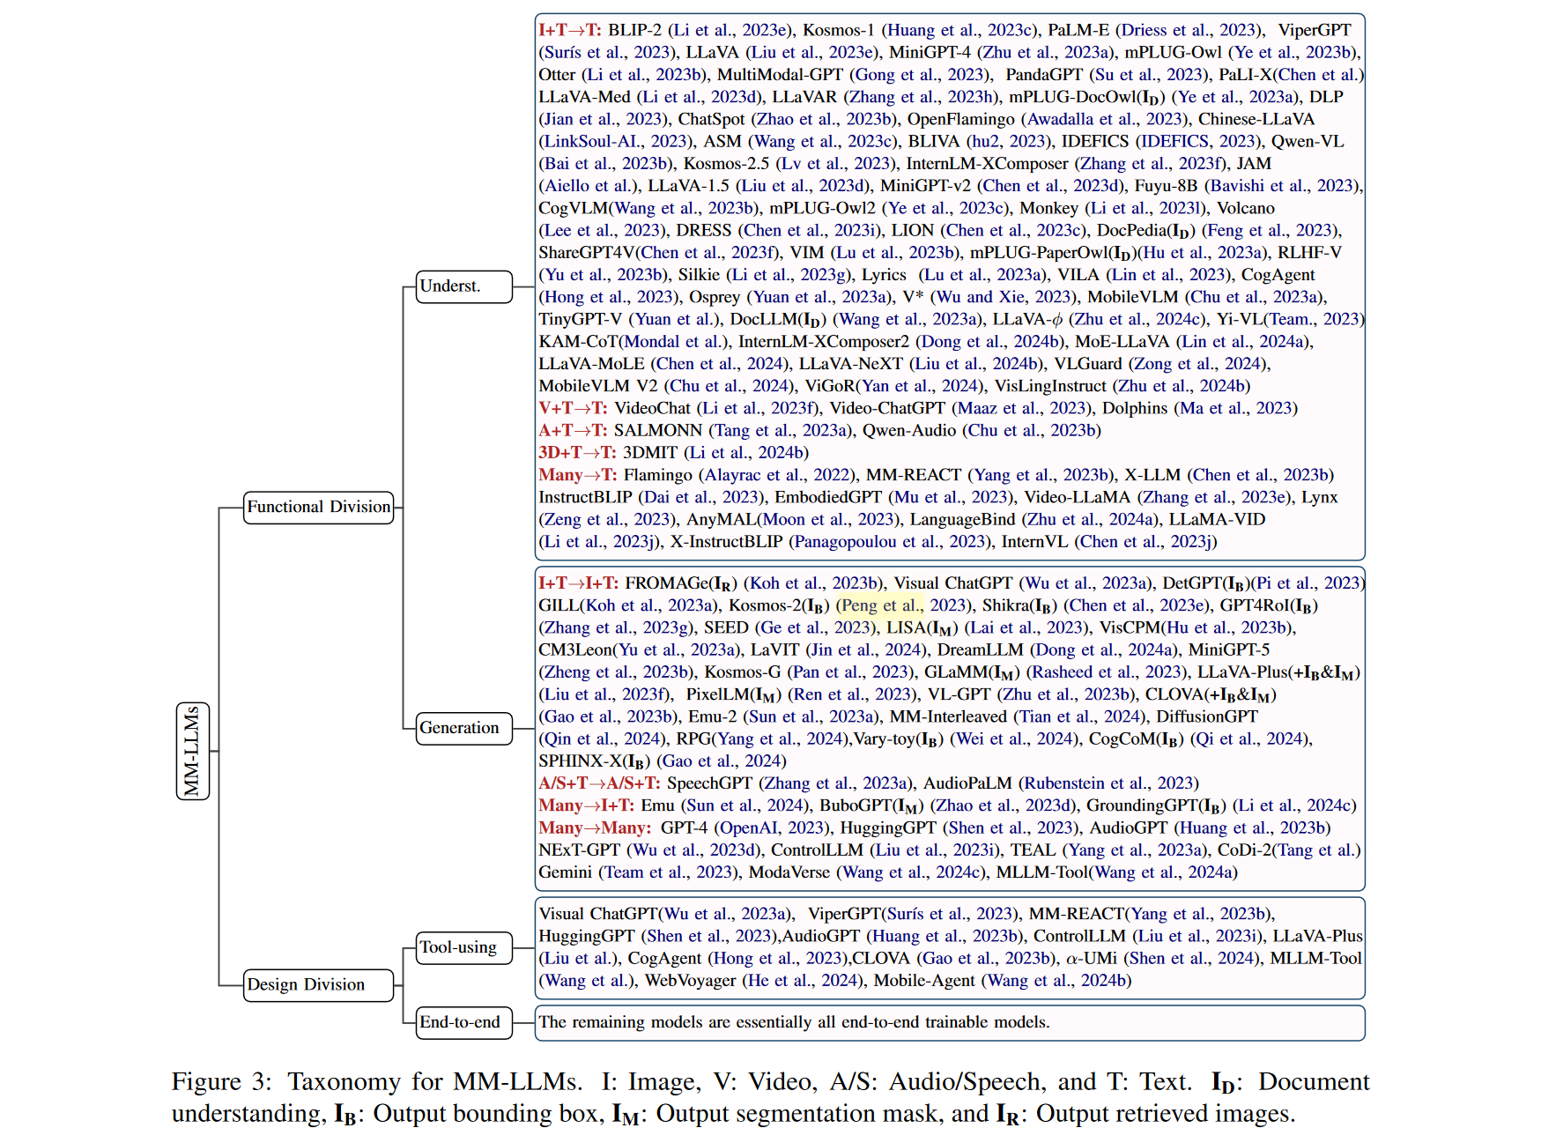1541x1128 pixels.
Task: Click the red 'V+T→T:' category label
Action: point(574,408)
